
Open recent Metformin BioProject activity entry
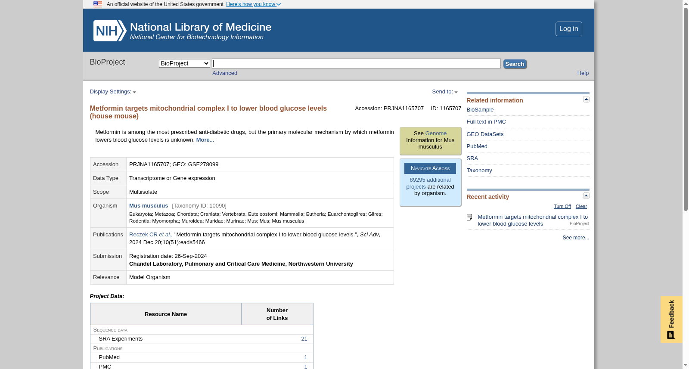(532, 220)
